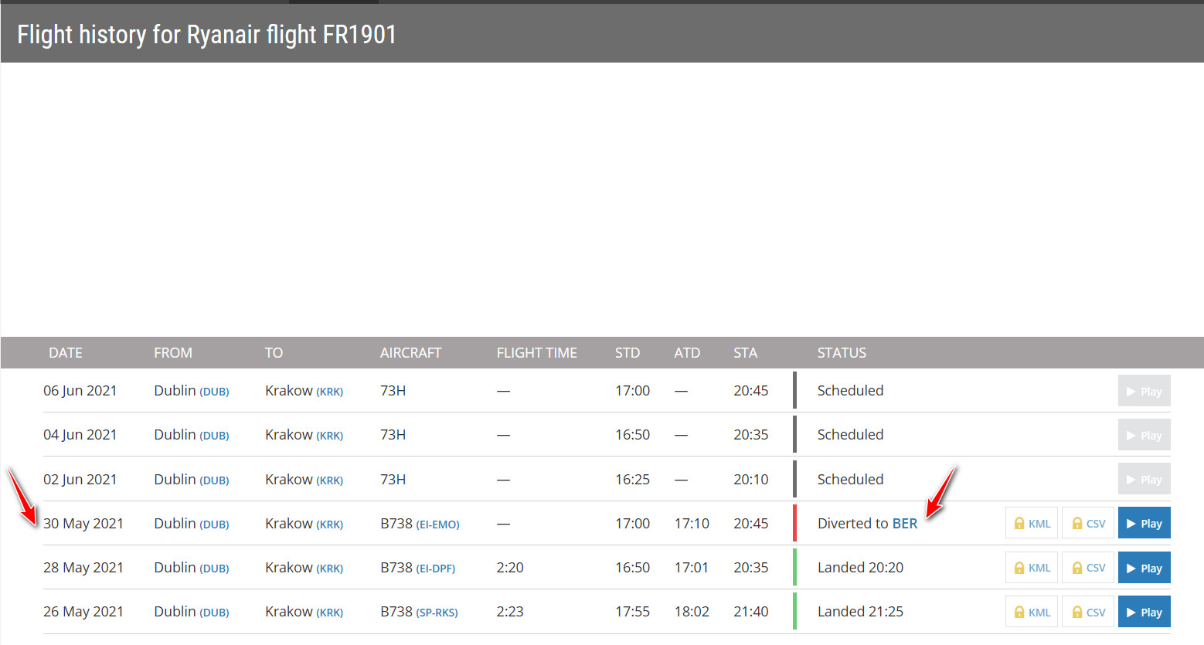Click the ATD column header

[x=687, y=353]
